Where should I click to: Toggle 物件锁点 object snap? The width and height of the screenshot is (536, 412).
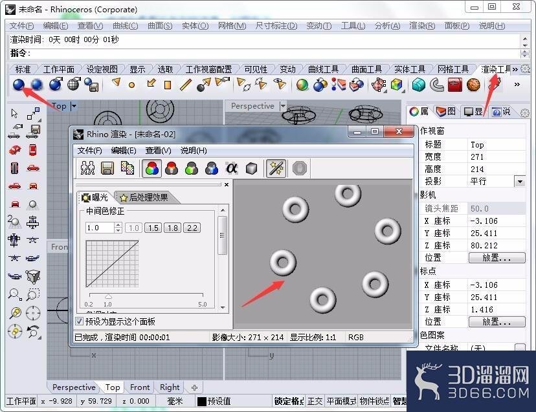(x=374, y=401)
